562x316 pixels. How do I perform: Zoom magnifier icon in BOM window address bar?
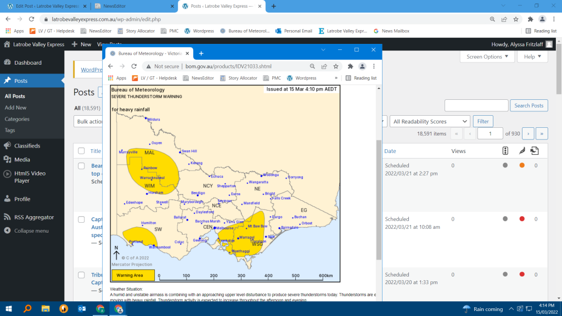(312, 66)
